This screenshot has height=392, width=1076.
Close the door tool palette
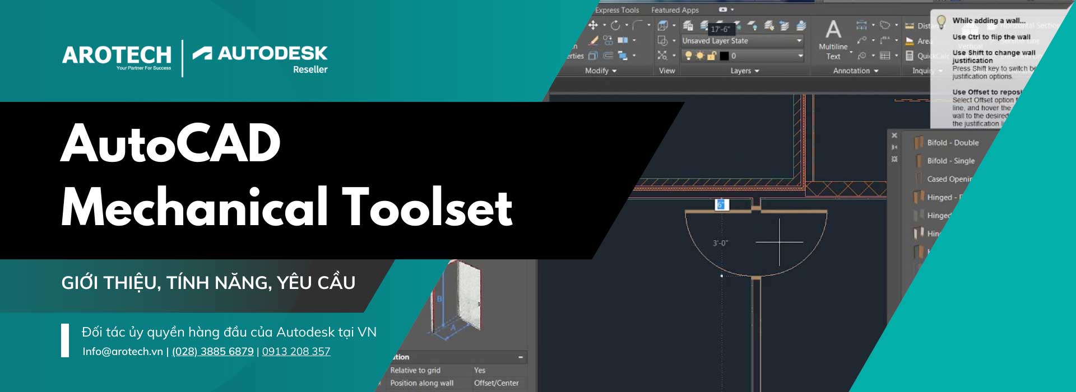[x=894, y=136]
